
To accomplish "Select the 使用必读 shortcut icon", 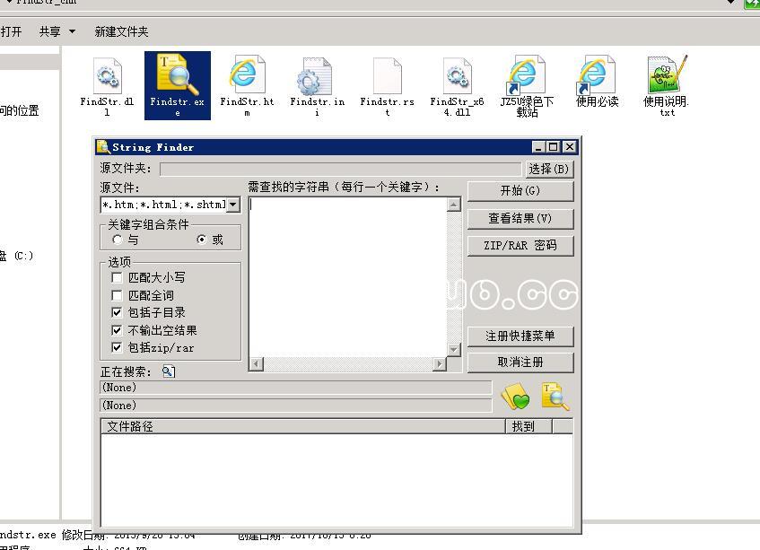I will coord(597,77).
